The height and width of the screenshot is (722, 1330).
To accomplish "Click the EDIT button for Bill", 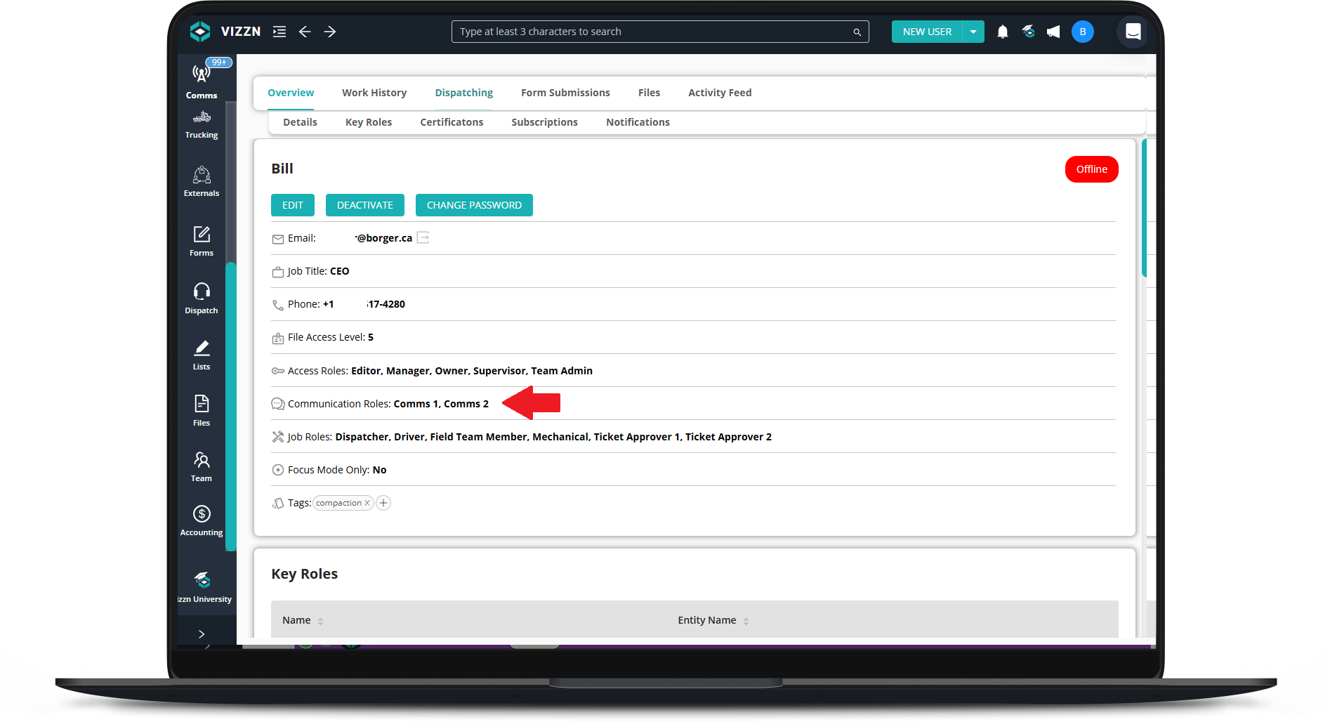I will tap(292, 204).
